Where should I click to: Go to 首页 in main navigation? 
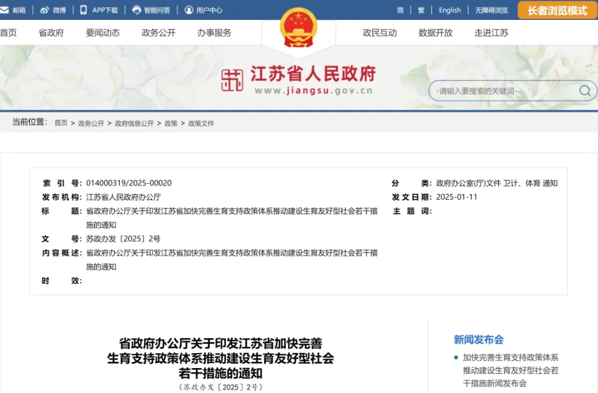coord(8,33)
